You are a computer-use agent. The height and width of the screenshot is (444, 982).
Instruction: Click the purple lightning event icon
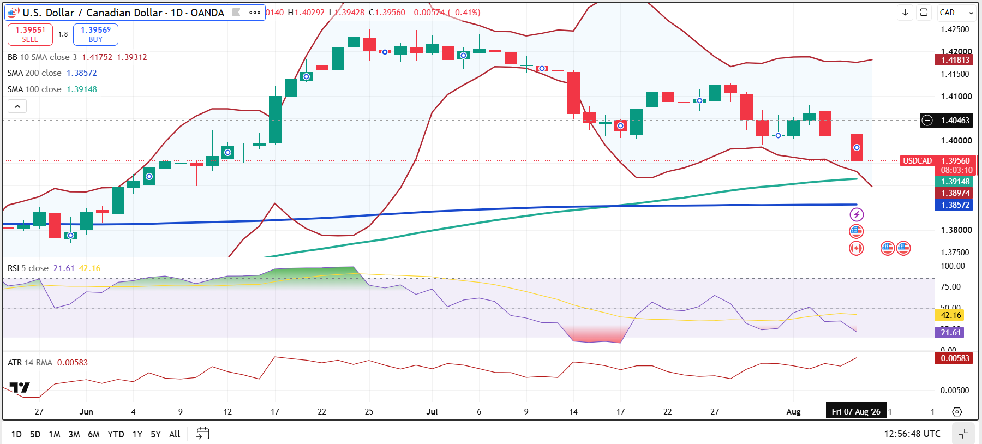[x=857, y=215]
